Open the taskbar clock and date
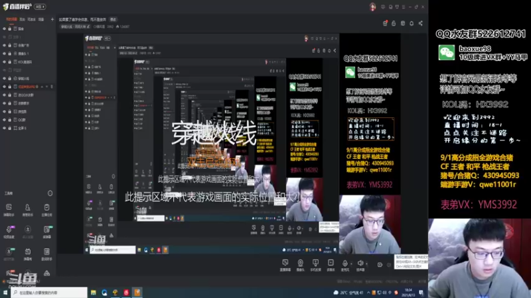The image size is (531, 298). (x=408, y=292)
